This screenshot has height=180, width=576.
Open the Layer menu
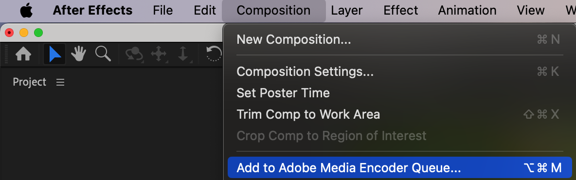tap(347, 10)
